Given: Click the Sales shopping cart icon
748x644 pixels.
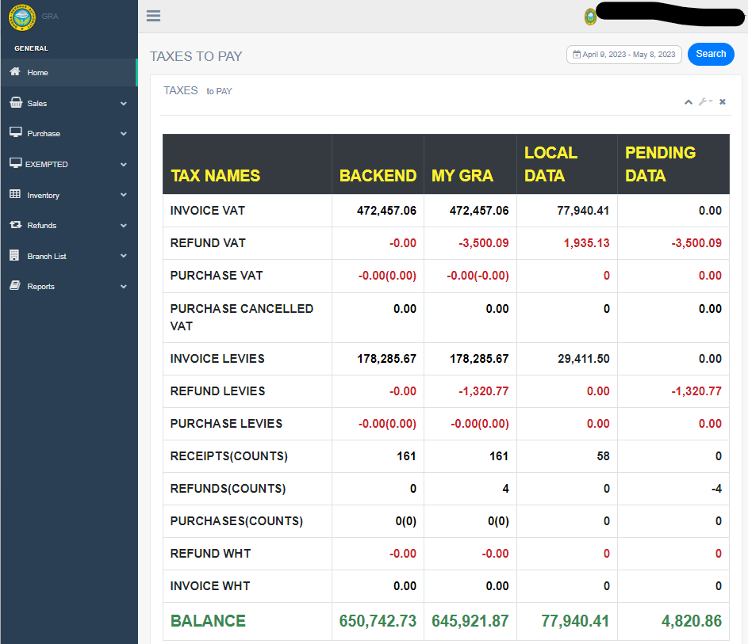Looking at the screenshot, I should click(x=14, y=103).
